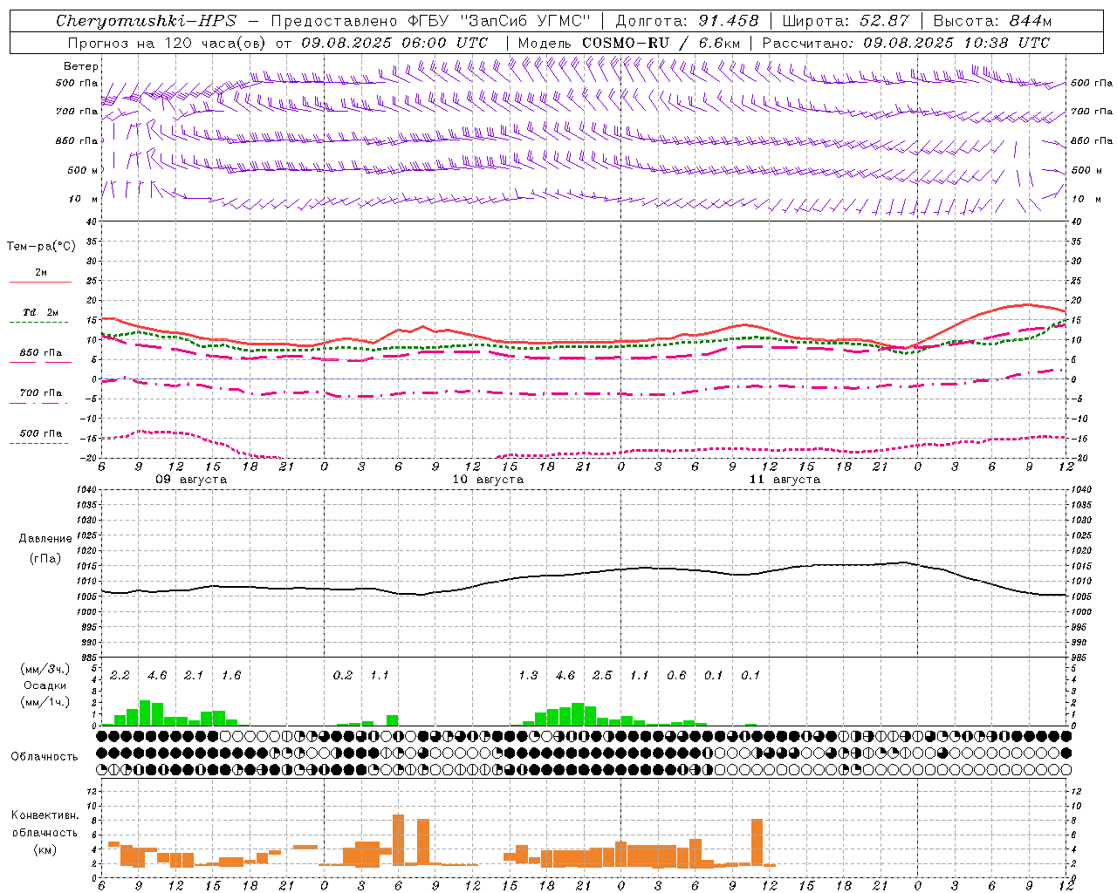Image resolution: width=1117 pixels, height=893 pixels.
Task: Click the 2.2 precipitation amount
Action: pyautogui.click(x=120, y=675)
